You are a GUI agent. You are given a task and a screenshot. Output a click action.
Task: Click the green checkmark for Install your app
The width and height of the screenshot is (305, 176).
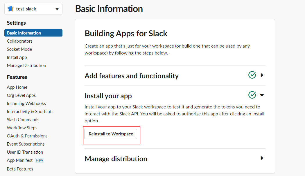click(x=252, y=95)
